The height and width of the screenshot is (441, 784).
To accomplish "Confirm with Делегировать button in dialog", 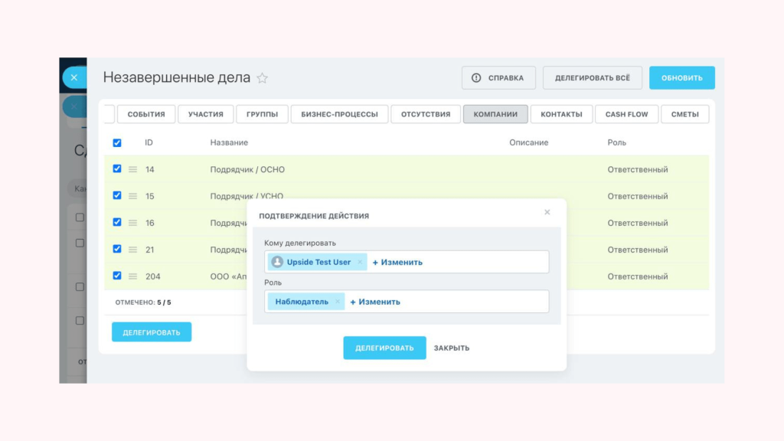I will tap(384, 348).
